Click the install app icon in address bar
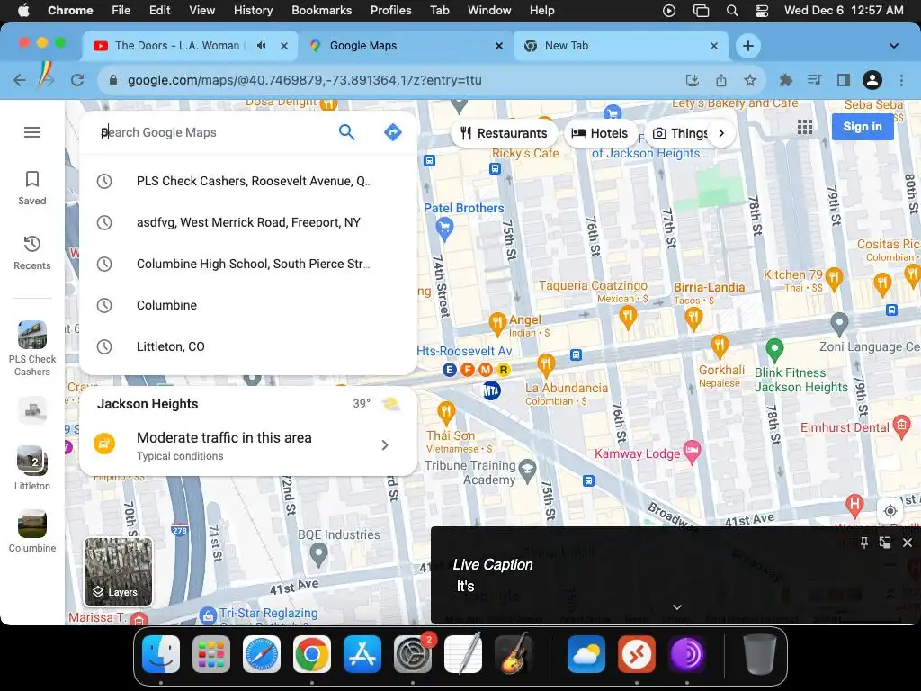Viewport: 921px width, 691px height. coord(693,80)
